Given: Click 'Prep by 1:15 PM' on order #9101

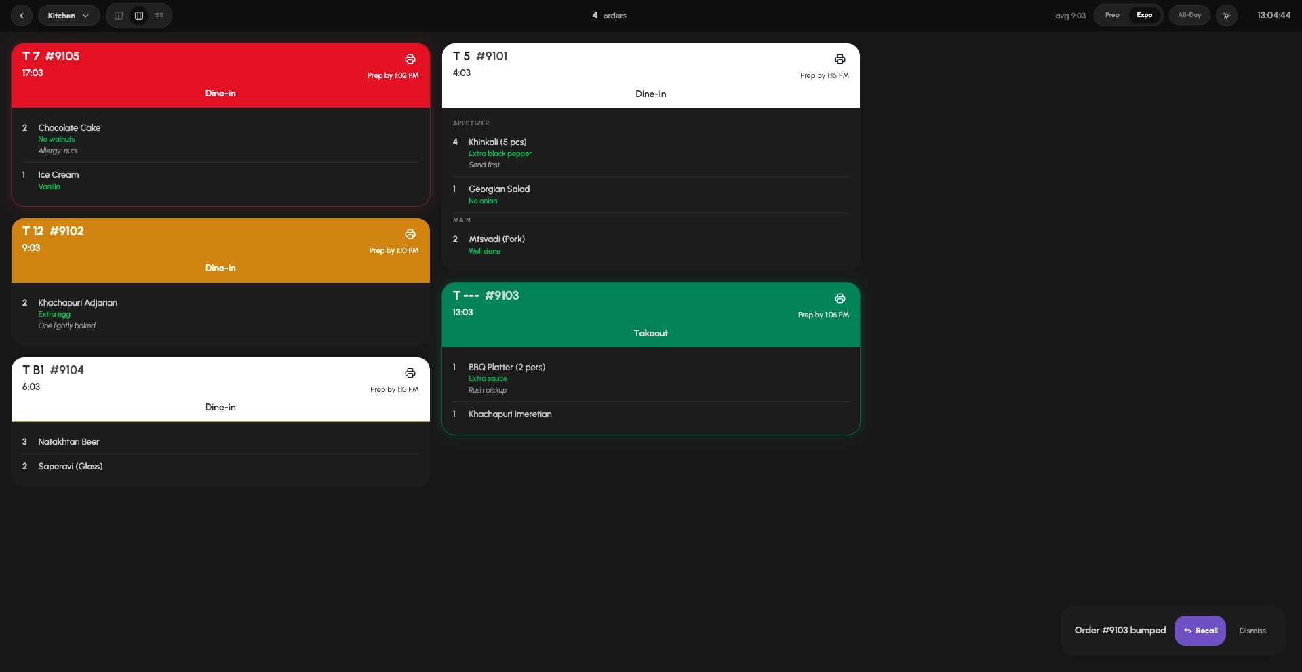Looking at the screenshot, I should [x=825, y=76].
